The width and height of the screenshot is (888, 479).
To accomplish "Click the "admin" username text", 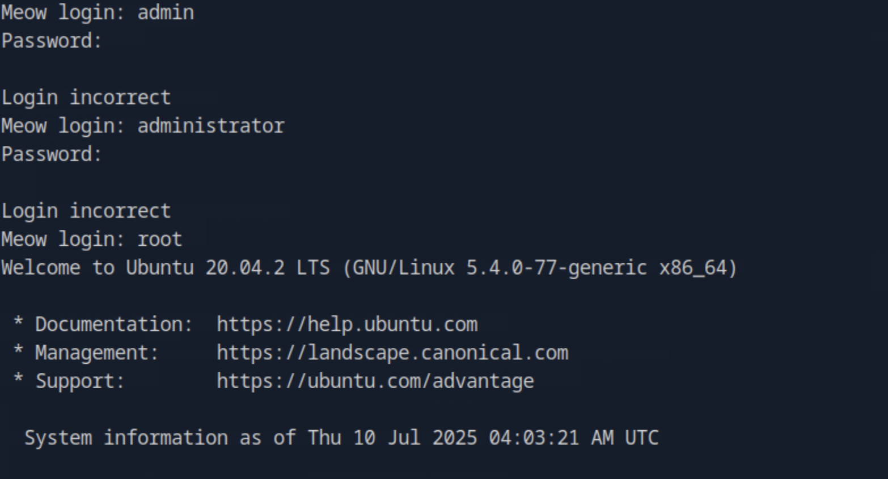I will pyautogui.click(x=166, y=12).
